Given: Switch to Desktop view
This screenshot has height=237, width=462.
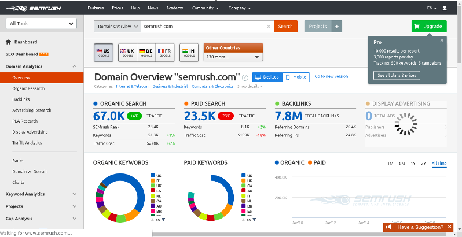Looking at the screenshot, I should point(267,77).
